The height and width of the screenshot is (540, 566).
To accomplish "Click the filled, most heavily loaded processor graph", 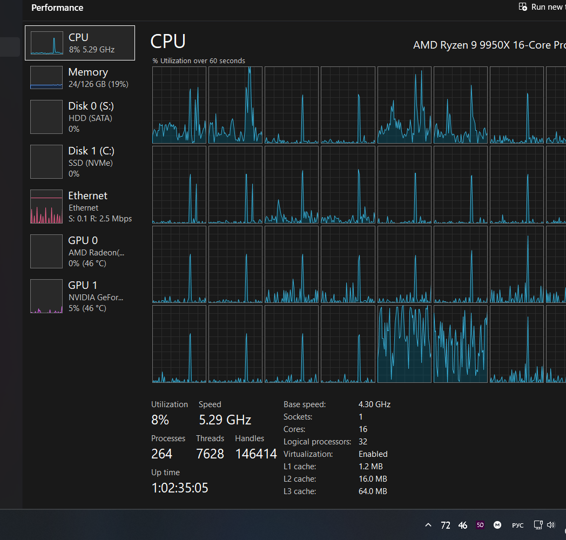I will (x=405, y=344).
